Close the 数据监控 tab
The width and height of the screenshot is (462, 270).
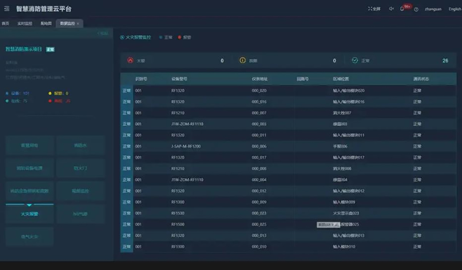click(78, 24)
